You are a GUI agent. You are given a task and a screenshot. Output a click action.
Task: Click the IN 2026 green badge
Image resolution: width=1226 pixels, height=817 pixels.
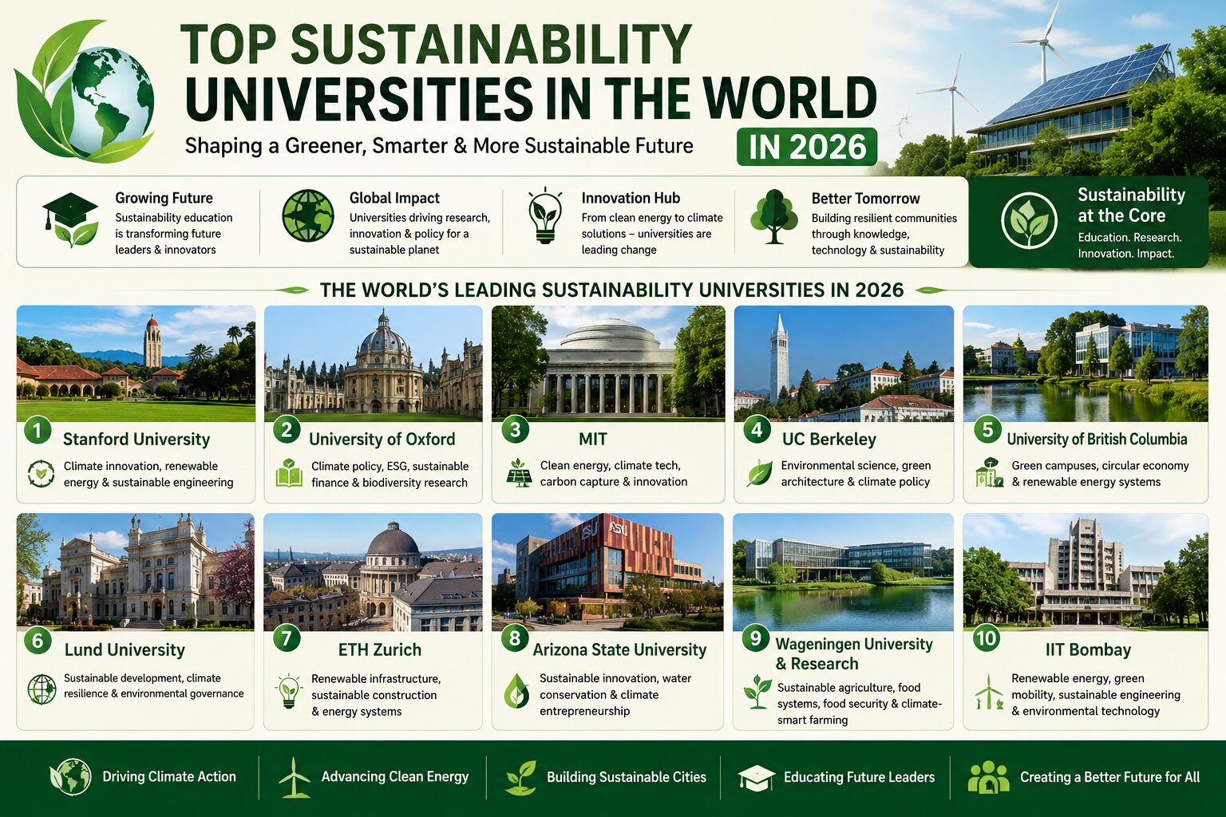(x=807, y=147)
